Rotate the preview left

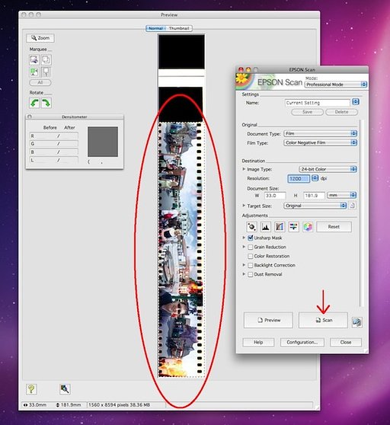34,103
